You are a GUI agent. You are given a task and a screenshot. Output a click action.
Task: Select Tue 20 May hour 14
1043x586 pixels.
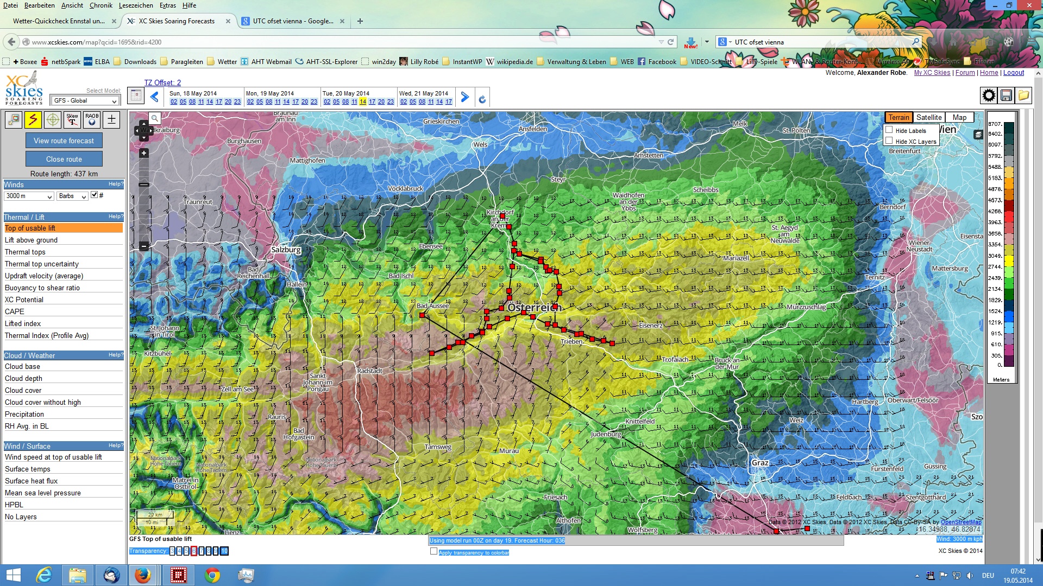pos(363,101)
